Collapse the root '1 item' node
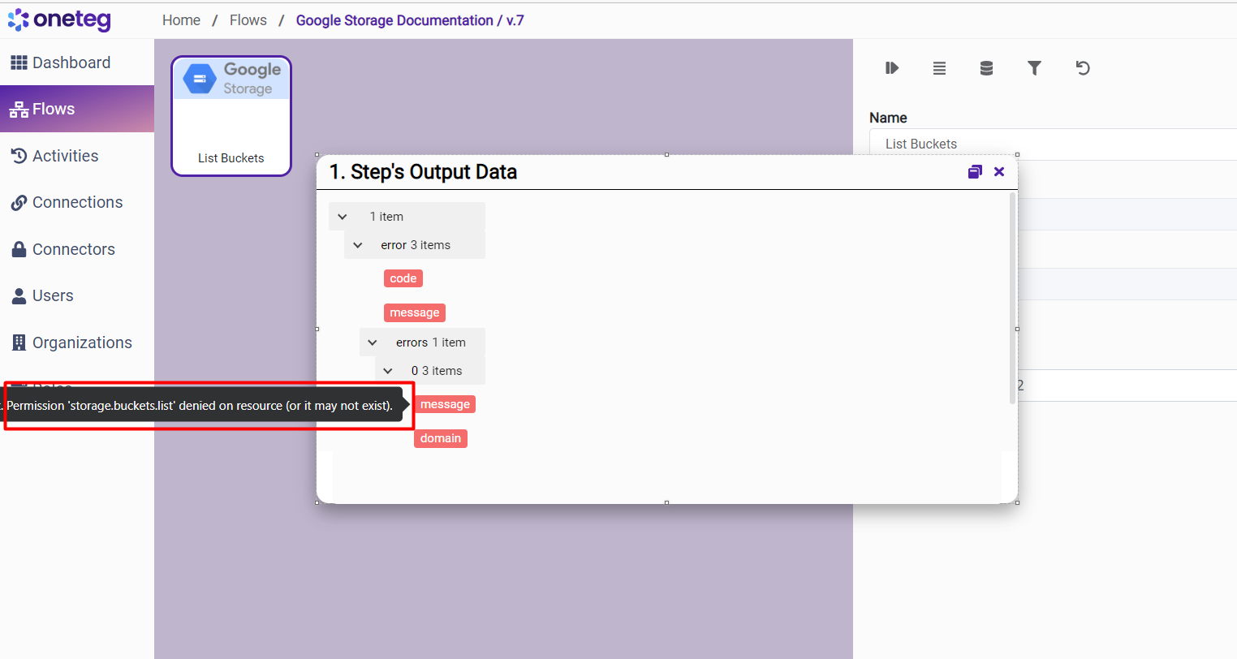 [343, 217]
